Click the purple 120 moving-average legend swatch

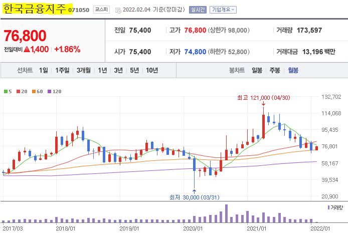(50, 92)
